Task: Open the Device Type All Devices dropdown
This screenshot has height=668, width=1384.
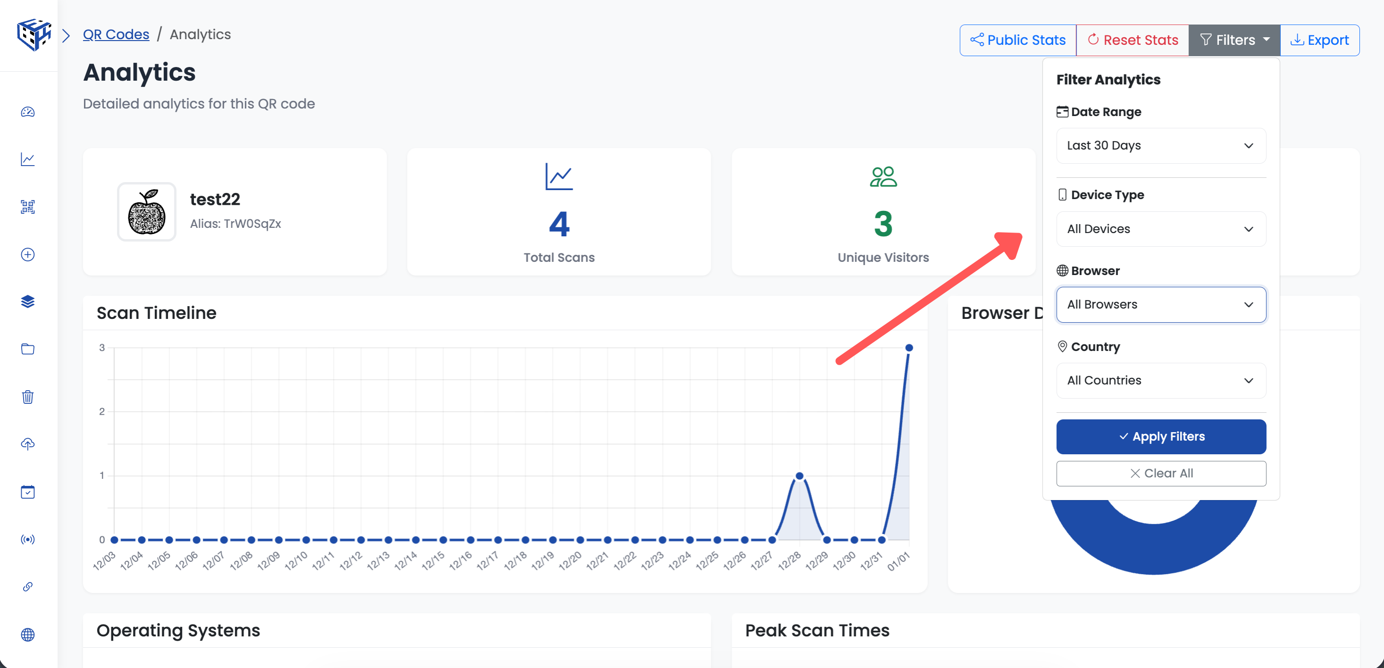Action: [x=1160, y=229]
